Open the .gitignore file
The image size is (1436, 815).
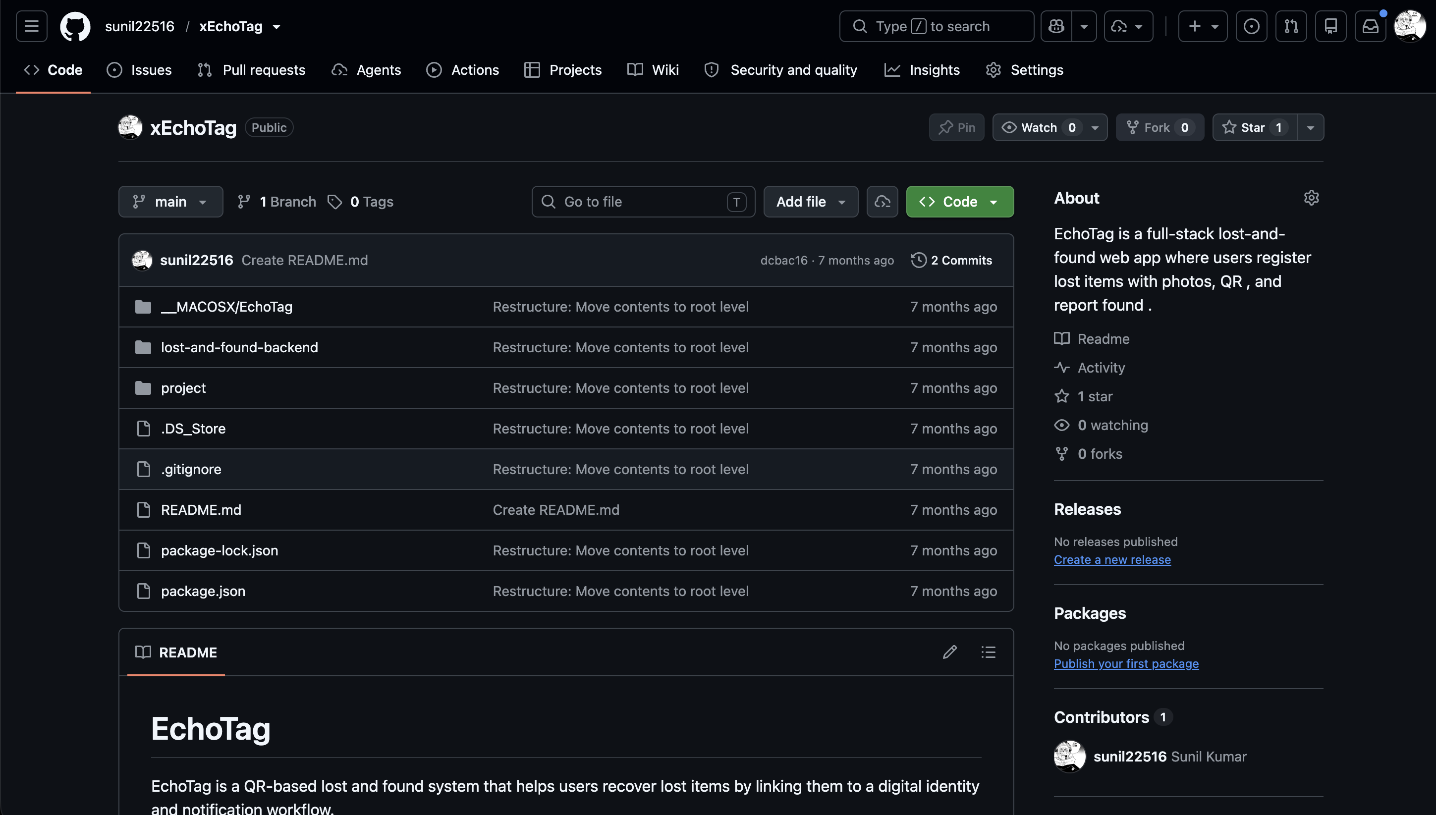tap(191, 469)
